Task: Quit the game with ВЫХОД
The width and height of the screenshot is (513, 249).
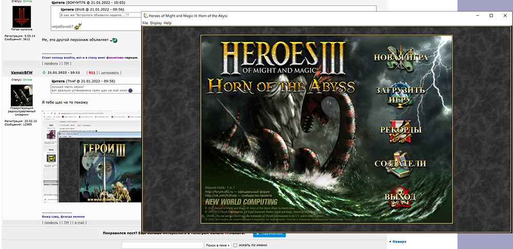Action: [x=400, y=196]
